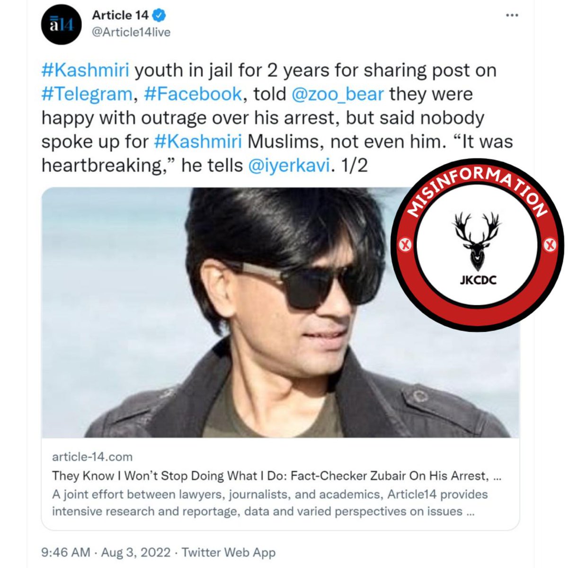Open the Fact-Checker Zubair article headline
Screen dimensions: 568x568
(276, 476)
